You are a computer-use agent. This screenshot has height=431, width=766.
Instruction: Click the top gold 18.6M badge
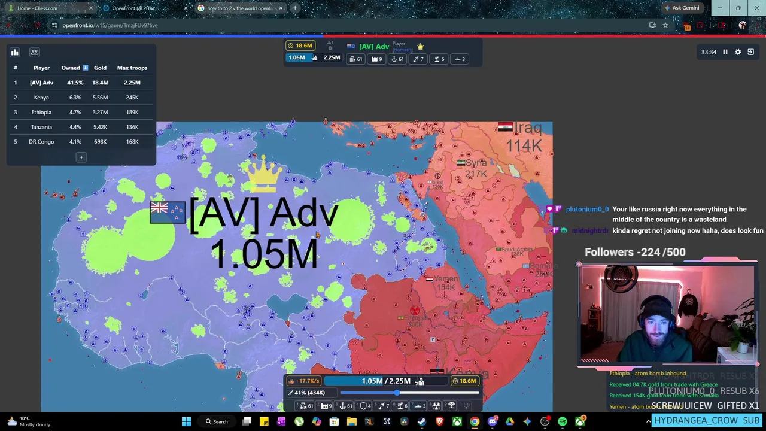(300, 45)
